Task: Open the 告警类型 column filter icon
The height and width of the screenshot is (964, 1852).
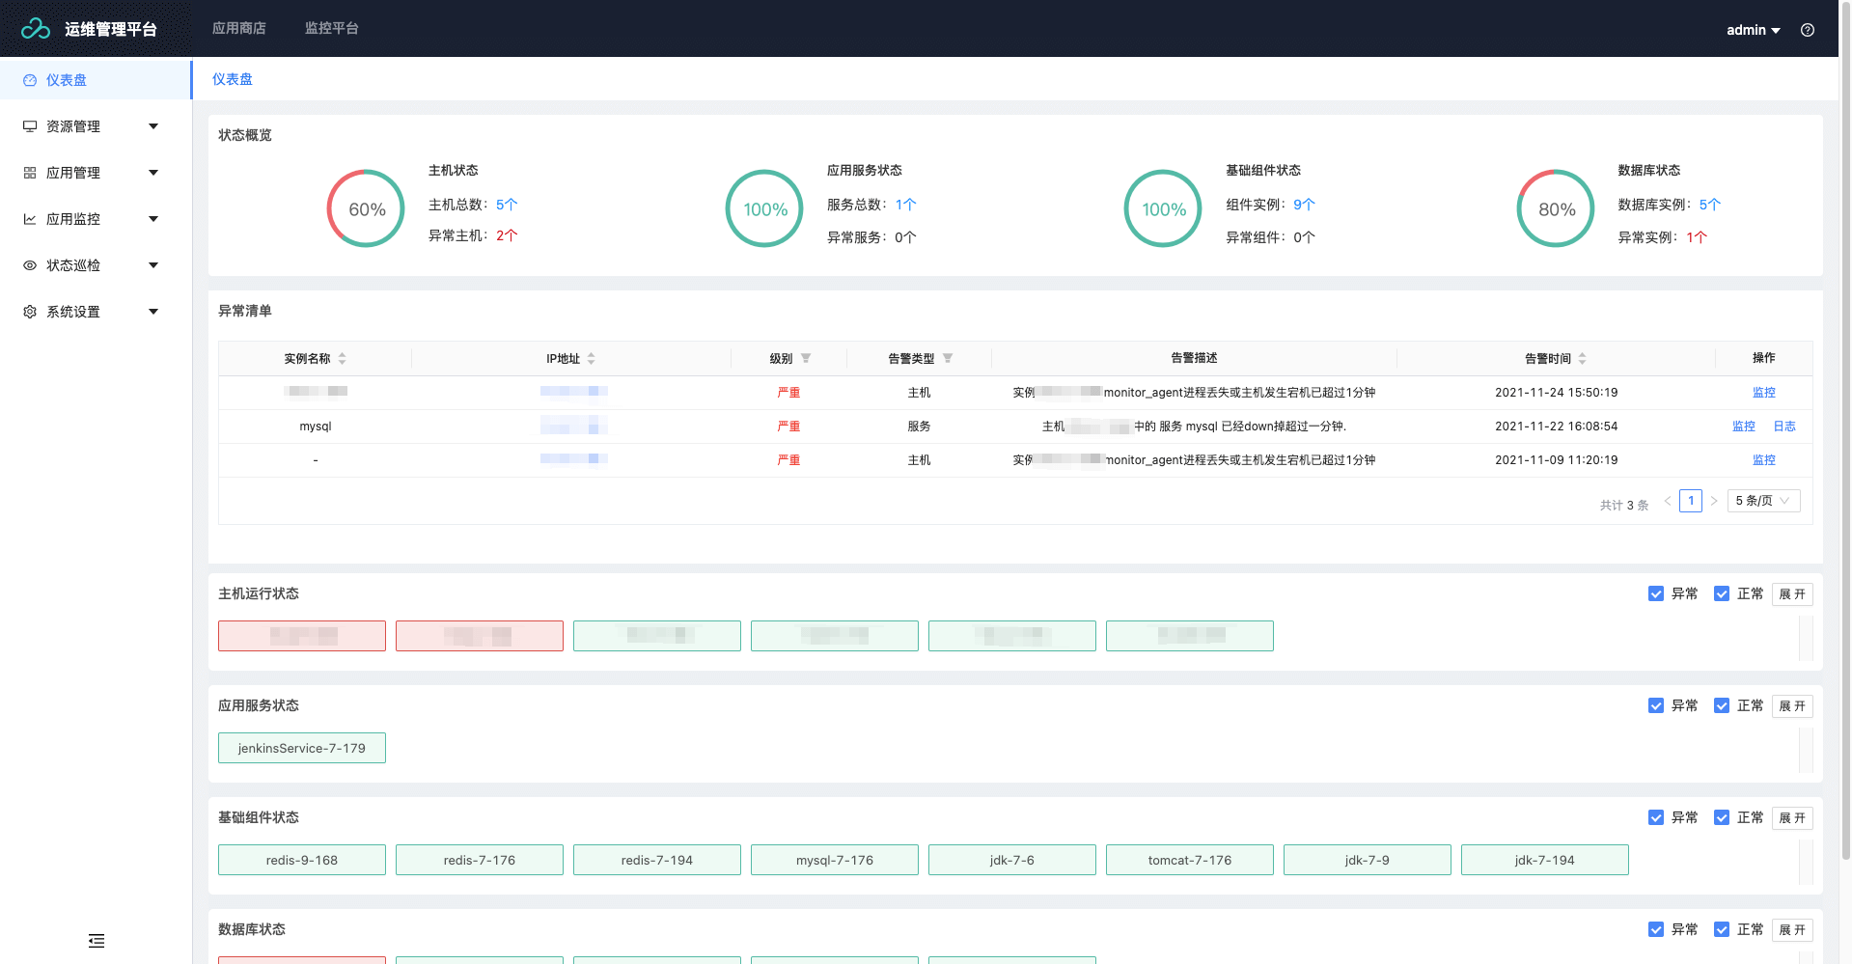Action: pyautogui.click(x=948, y=358)
